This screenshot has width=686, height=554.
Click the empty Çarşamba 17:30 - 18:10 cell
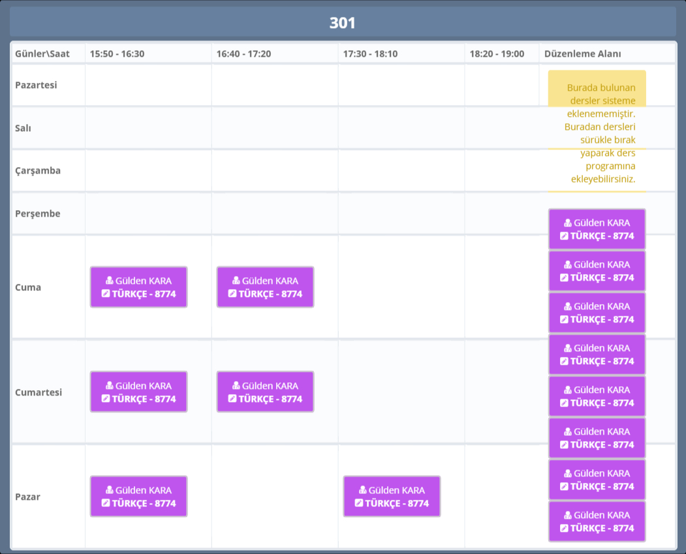pyautogui.click(x=401, y=170)
